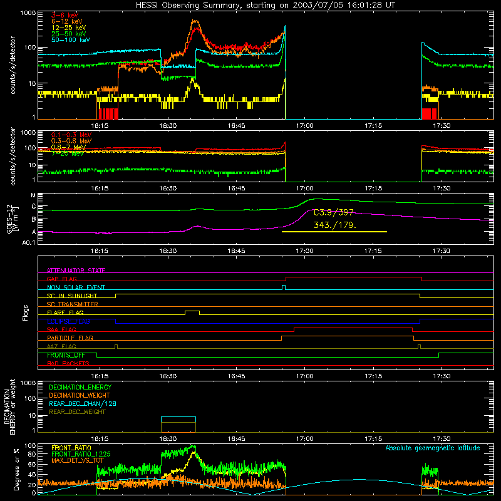The height and width of the screenshot is (501, 501).
Task: Click the '16:15' tick under the decimation panel
Action: click(x=100, y=439)
